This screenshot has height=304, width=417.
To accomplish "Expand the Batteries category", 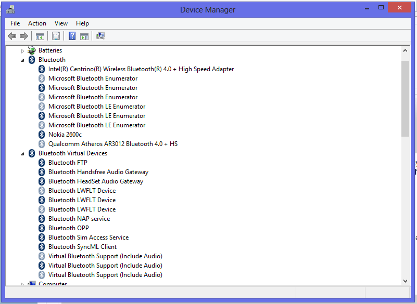I will pyautogui.click(x=22, y=51).
